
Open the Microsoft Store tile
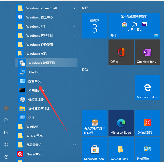[95, 149]
